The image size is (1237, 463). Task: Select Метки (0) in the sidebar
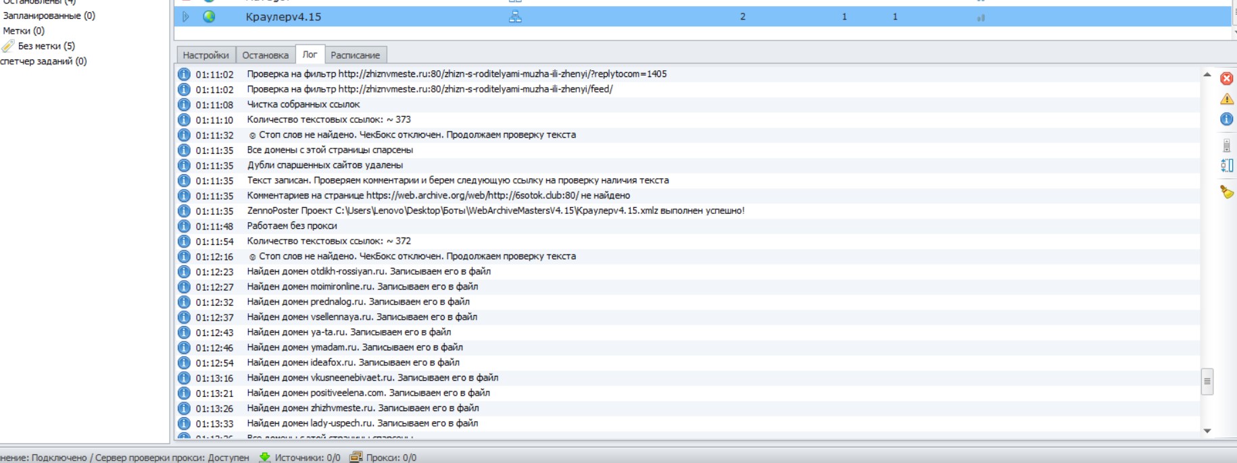[x=24, y=30]
